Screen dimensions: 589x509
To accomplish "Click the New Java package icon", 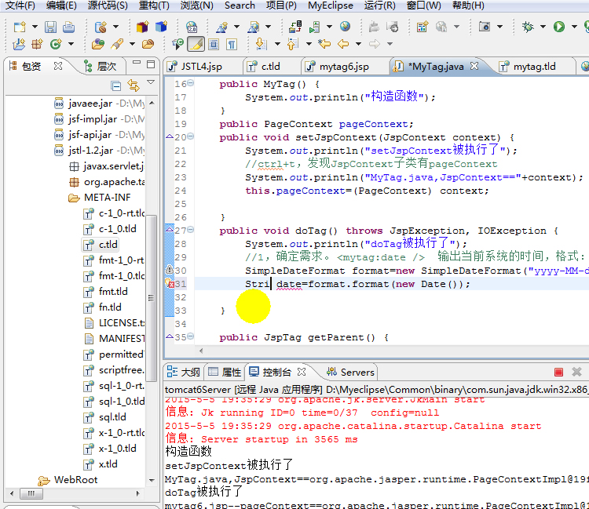I will 36,44.
